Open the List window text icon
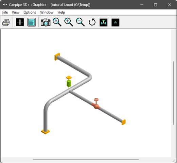Viewport: 177px width, 163px height. click(32, 22)
